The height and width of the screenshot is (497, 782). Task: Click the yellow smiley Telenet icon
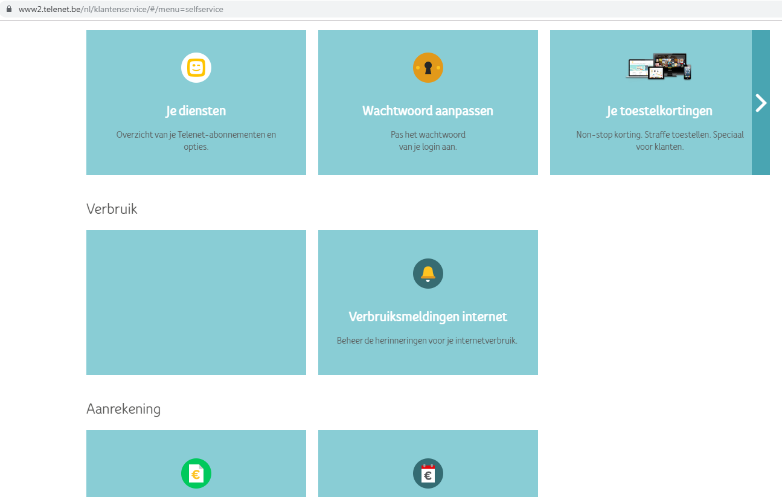coord(196,68)
